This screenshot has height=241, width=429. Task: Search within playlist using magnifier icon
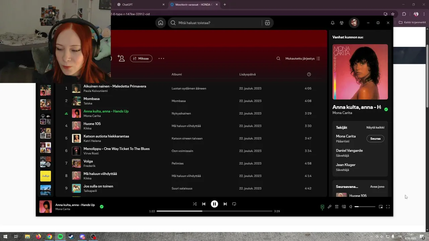pyautogui.click(x=278, y=59)
